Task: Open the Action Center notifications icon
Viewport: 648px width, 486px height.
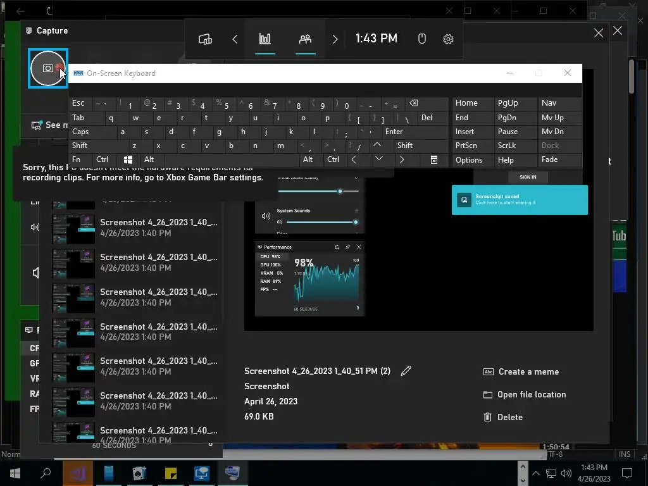Action: point(627,473)
